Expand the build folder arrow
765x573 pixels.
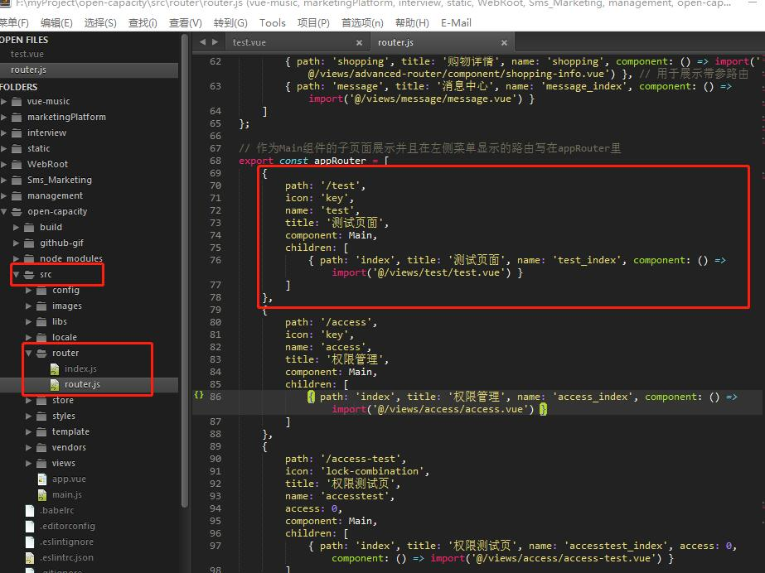click(16, 227)
